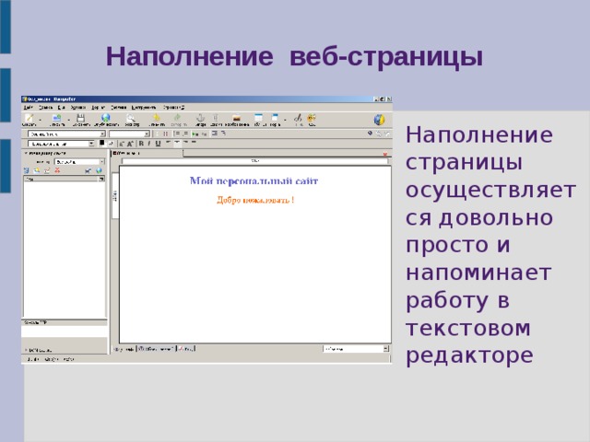
Task: Click the heading 'Мой персональный сайт'
Action: (254, 180)
